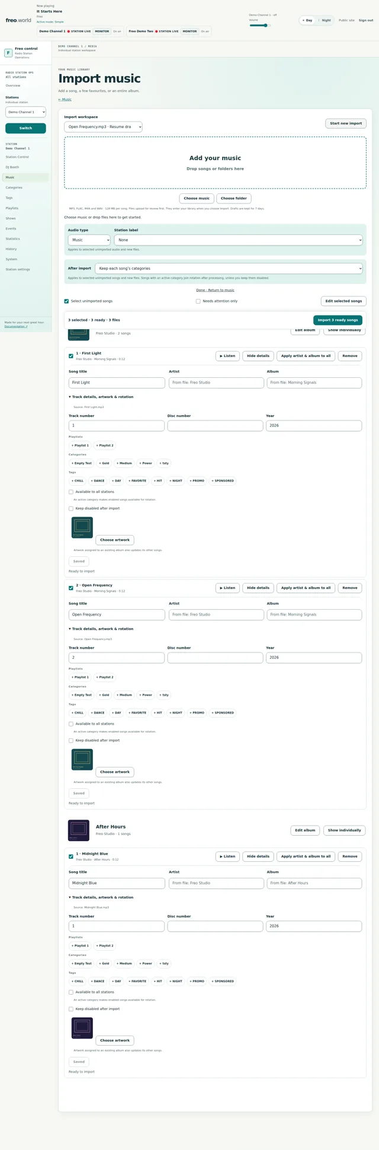Click Done - Return to music link

pos(216,290)
